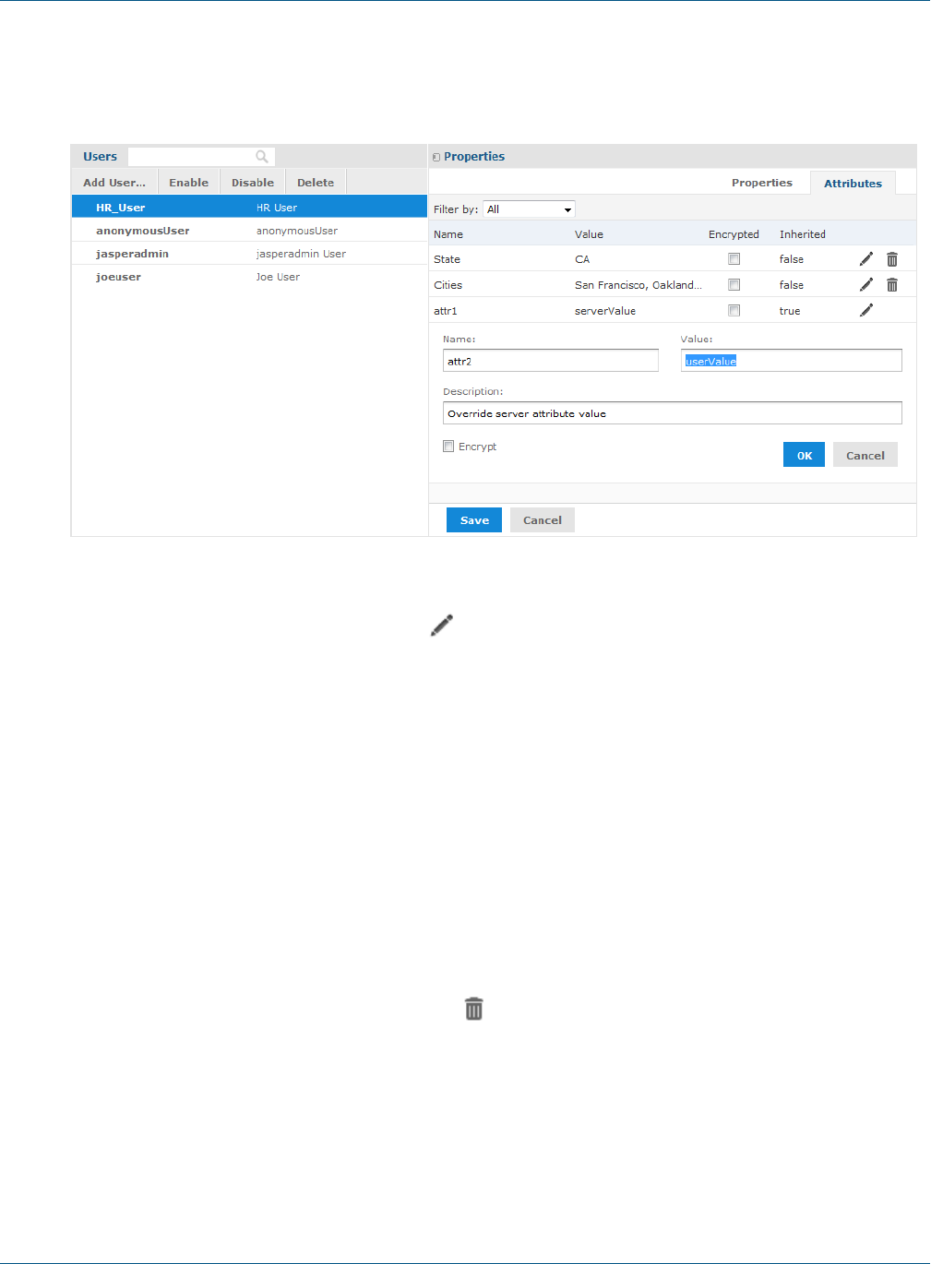Edit the Cities attribute with pencil icon
931x1264 pixels.
click(866, 285)
